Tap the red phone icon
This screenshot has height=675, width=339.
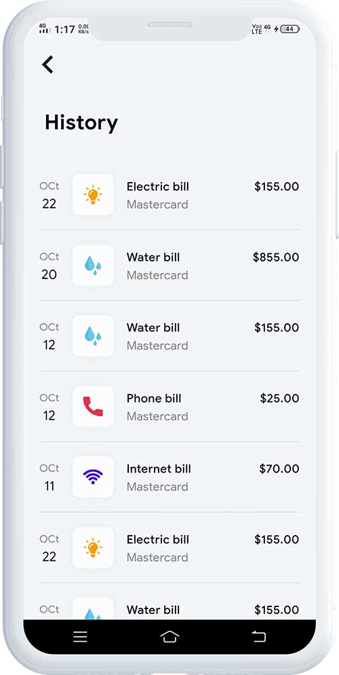pos(93,406)
